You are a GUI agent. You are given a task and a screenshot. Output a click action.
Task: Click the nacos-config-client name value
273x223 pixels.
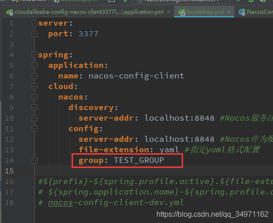pos(136,76)
